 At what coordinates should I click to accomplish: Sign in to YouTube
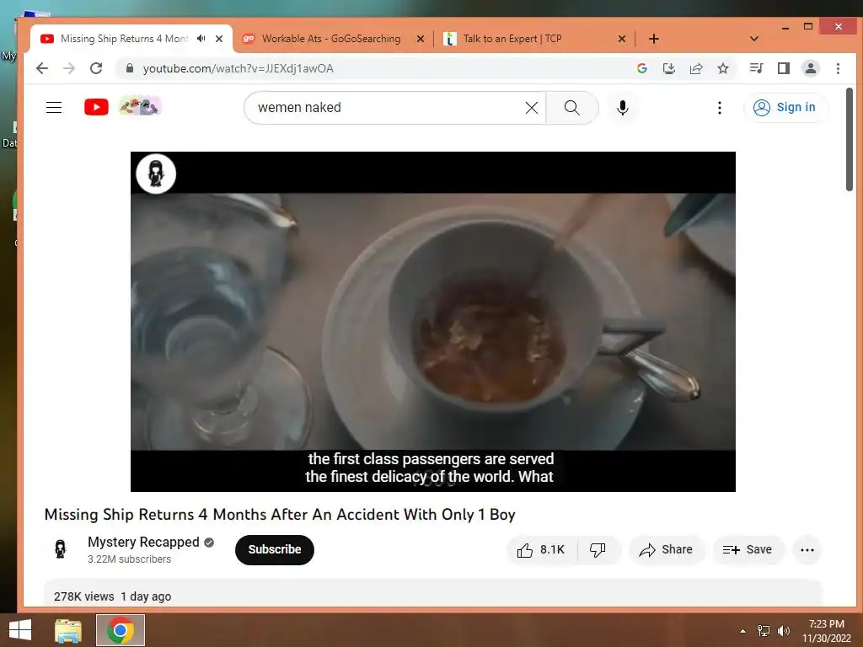click(785, 107)
